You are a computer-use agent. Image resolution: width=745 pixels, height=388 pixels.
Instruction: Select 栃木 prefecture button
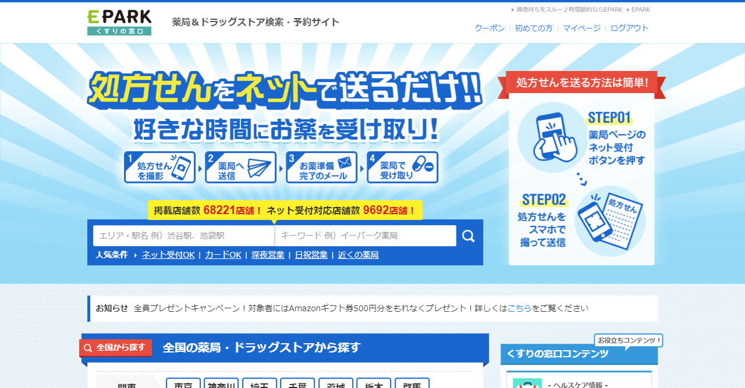click(374, 383)
